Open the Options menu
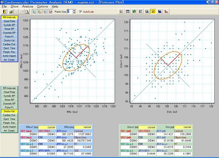The width and height of the screenshot is (219, 158). click(x=42, y=6)
